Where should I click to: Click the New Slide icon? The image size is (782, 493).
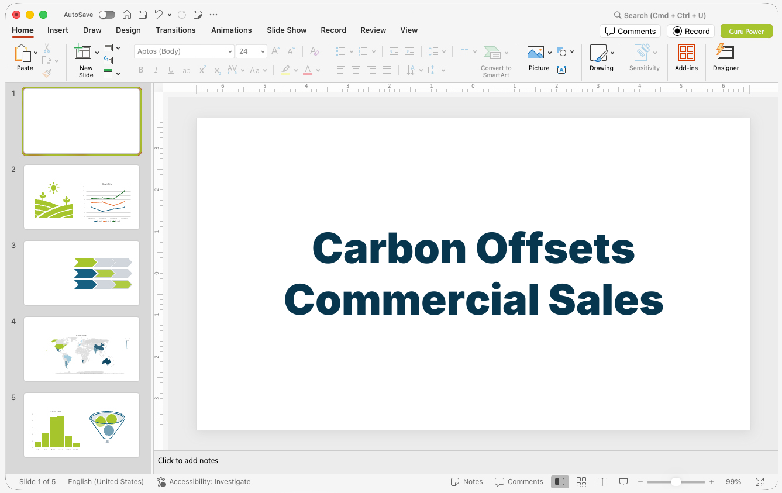[x=83, y=53]
